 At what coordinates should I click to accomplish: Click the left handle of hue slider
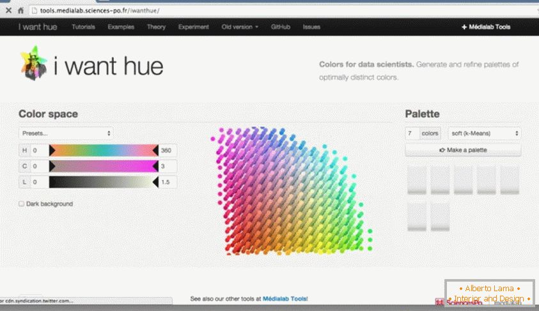tap(52, 150)
